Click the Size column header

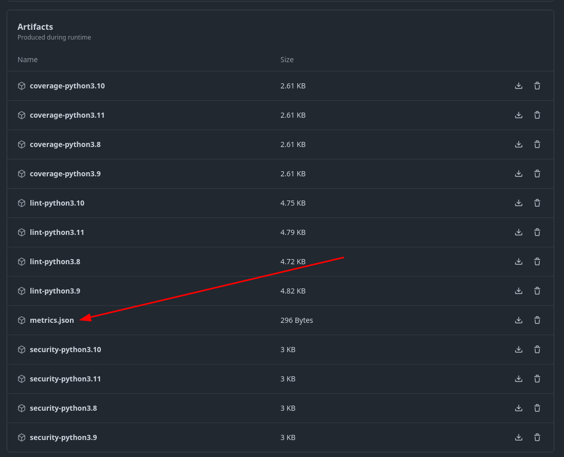[287, 60]
